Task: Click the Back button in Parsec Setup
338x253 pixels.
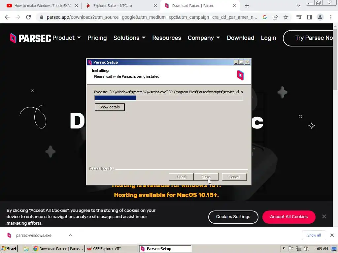Action: coord(181,177)
